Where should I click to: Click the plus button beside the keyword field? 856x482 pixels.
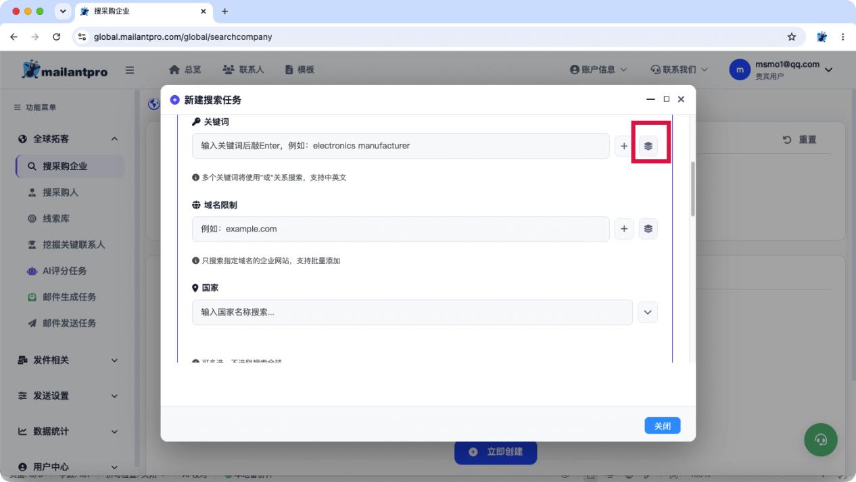(624, 146)
